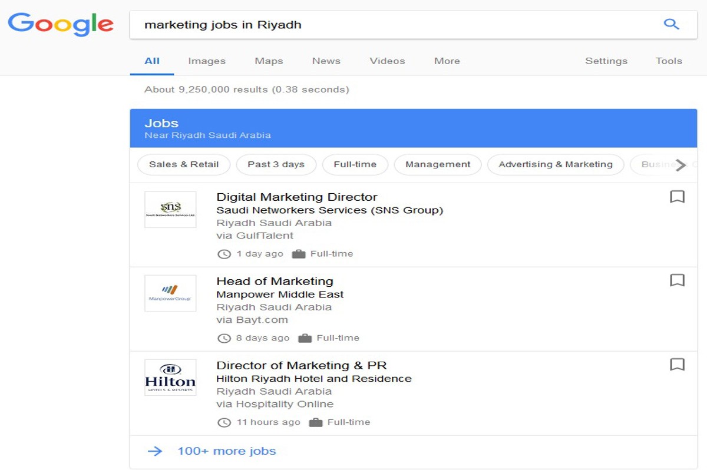Switch to the Maps tab
Screen dimensions: 707x470
[x=269, y=61]
